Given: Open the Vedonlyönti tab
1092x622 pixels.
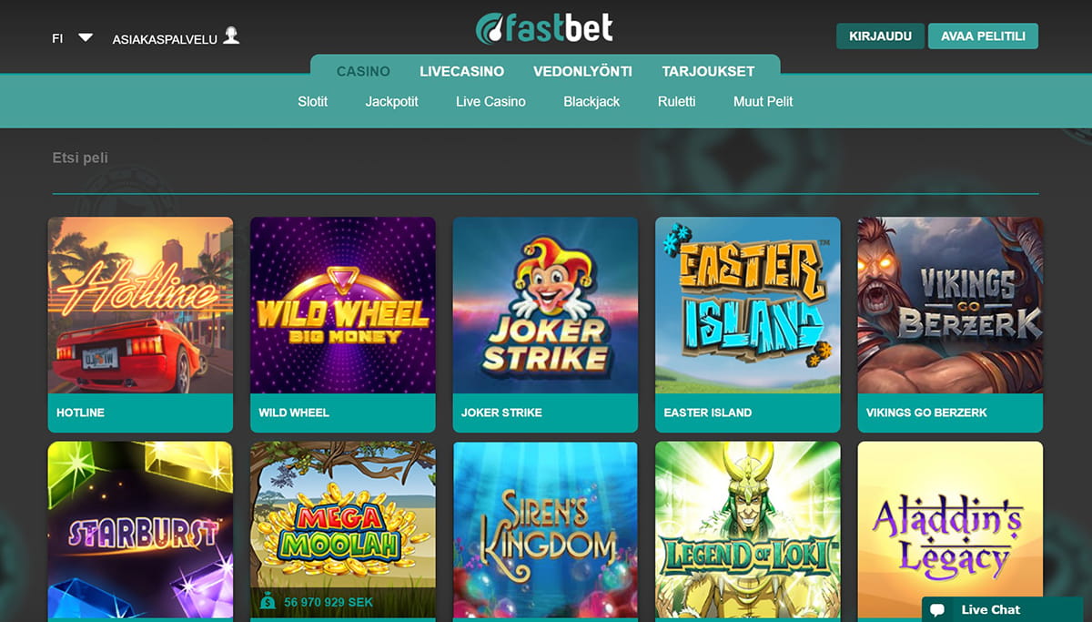Looking at the screenshot, I should tap(582, 71).
